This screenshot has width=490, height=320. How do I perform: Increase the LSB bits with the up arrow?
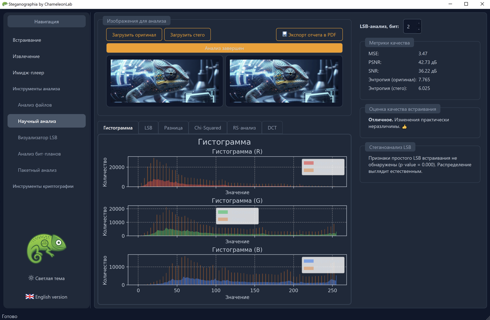point(419,24)
